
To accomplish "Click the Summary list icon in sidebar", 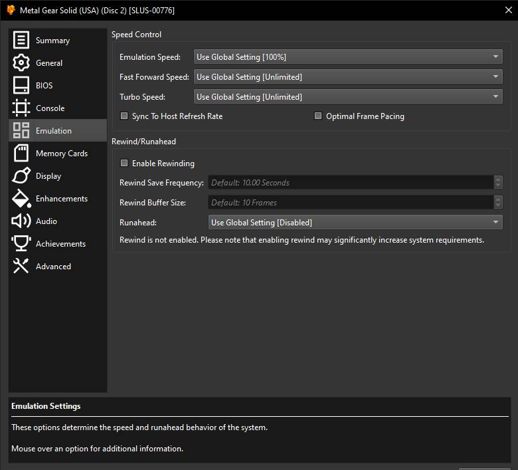I will 21,40.
